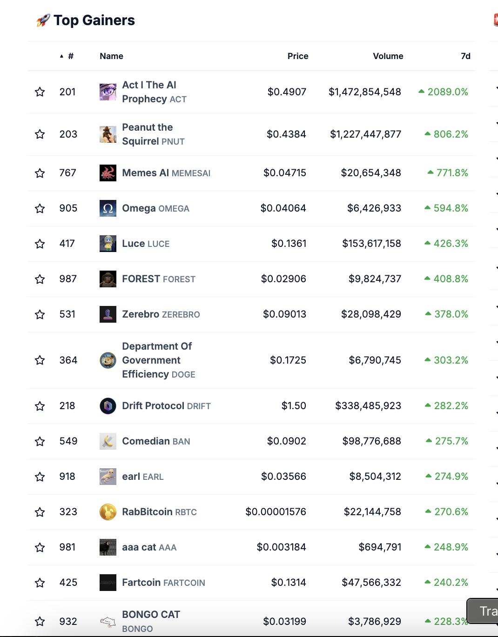Toggle the watchlist star for Comedian
Image resolution: width=498 pixels, height=637 pixels.
40,441
